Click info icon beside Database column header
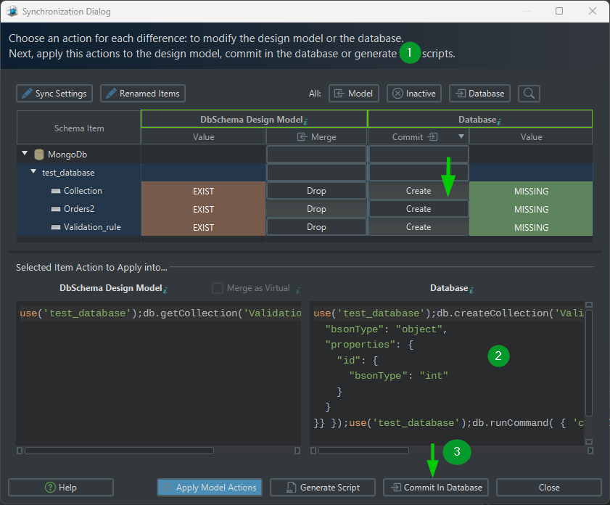The width and height of the screenshot is (610, 505). (499, 121)
